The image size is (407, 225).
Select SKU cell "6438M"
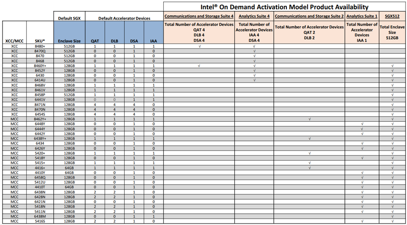(40, 216)
